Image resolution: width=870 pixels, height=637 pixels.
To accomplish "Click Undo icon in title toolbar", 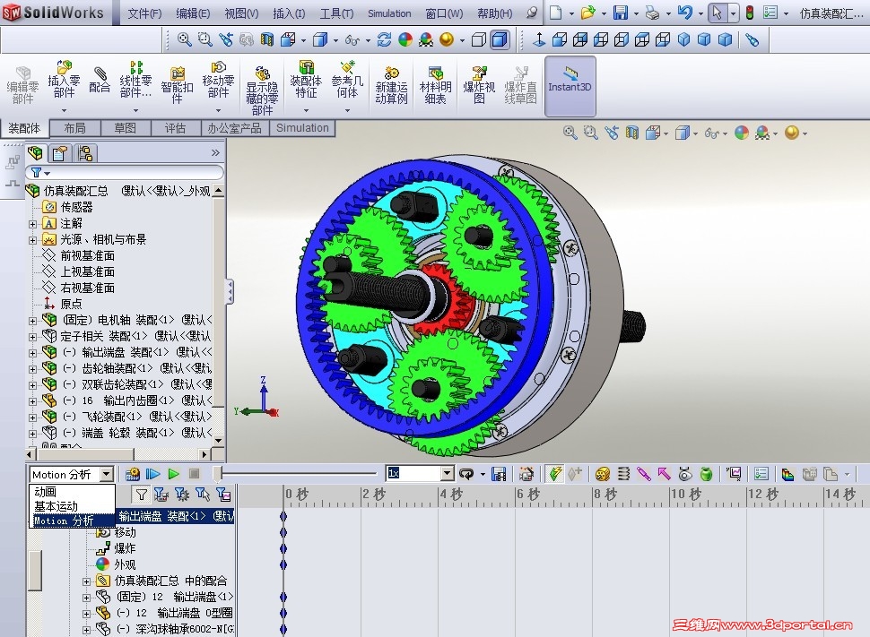I will click(685, 13).
